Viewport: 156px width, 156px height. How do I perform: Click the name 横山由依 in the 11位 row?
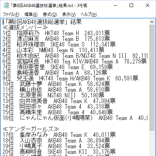click(31, 90)
